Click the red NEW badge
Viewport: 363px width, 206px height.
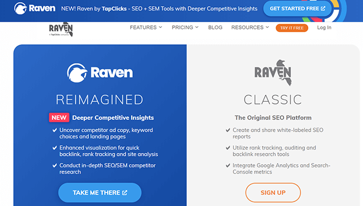point(59,118)
